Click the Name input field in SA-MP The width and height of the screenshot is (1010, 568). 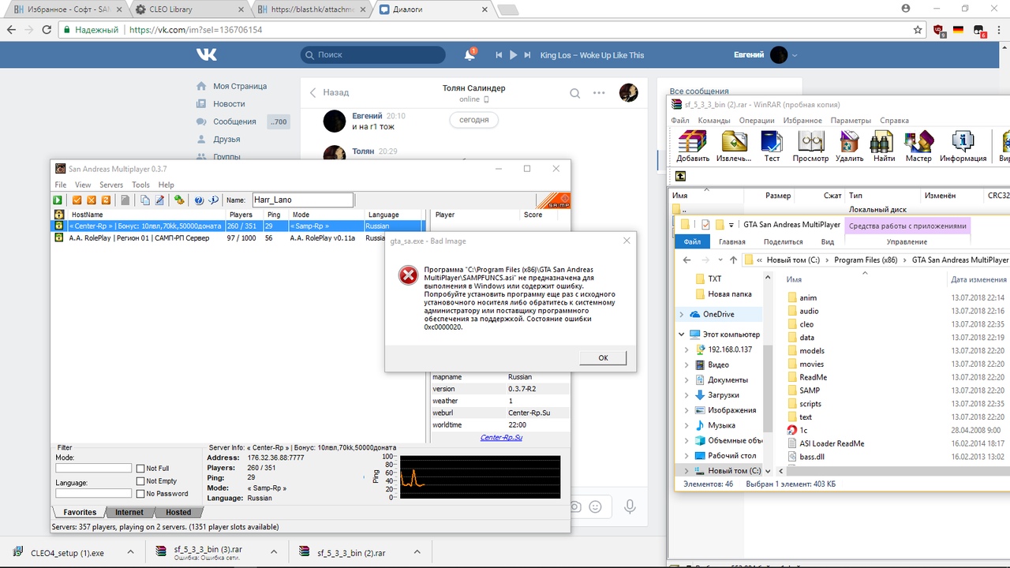click(x=303, y=200)
